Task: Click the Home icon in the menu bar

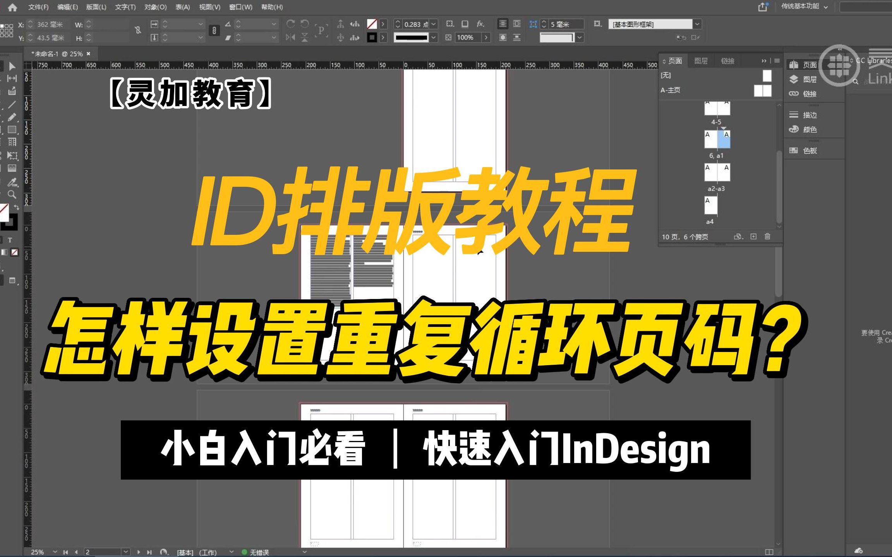Action: pos(12,7)
